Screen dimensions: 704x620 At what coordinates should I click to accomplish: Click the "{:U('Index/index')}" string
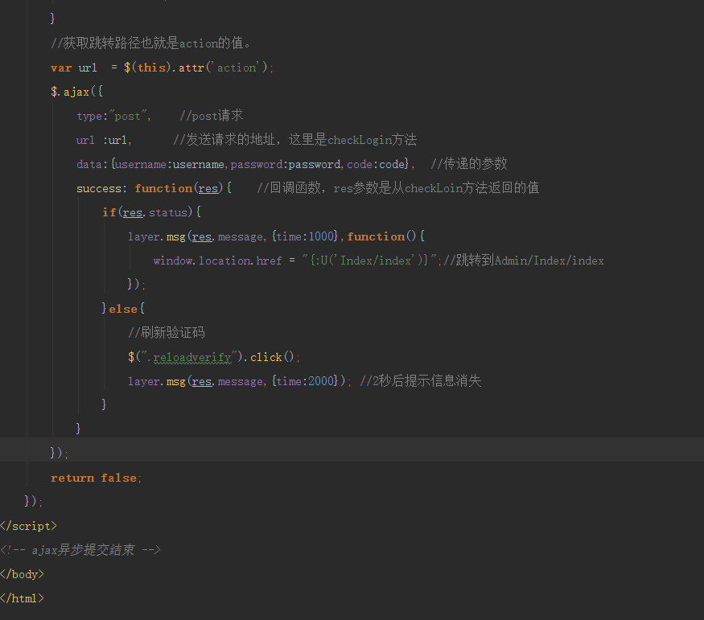pos(369,261)
